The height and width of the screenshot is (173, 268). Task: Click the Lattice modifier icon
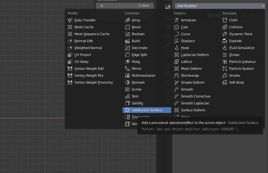177,62
